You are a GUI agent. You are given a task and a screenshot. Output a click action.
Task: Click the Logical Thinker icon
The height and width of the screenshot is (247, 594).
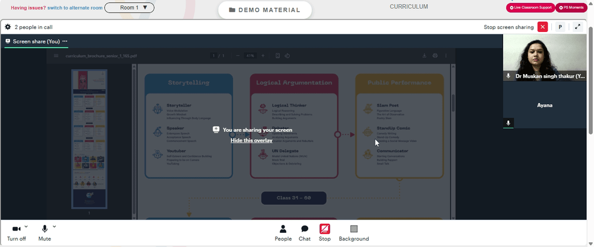(x=263, y=109)
